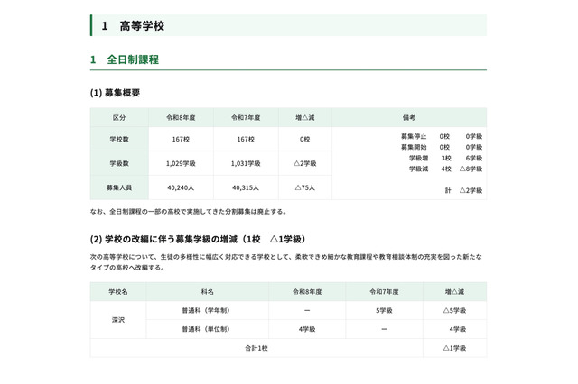This screenshot has height=384, width=578.
Task: Click the '学校名' column header
Action: (x=119, y=292)
